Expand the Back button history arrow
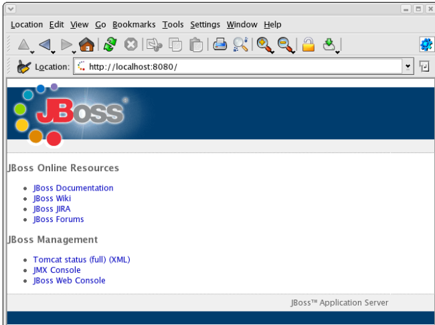The height and width of the screenshot is (325, 435). click(53, 52)
